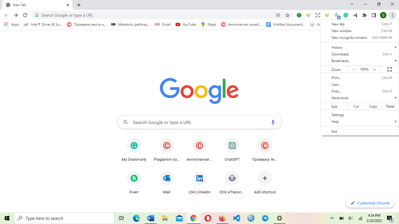Expand the Bookmarks submenu
Image resolution: width=399 pixels, height=224 pixels.
360,61
